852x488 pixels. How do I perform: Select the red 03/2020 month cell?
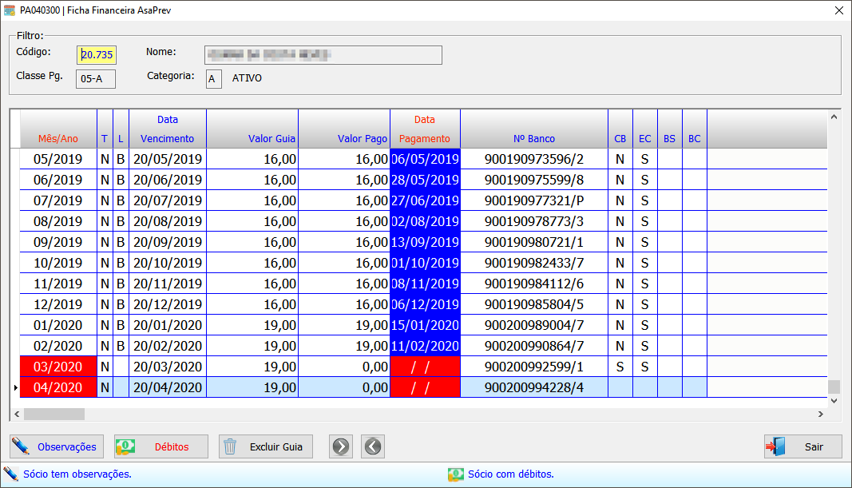pos(57,367)
